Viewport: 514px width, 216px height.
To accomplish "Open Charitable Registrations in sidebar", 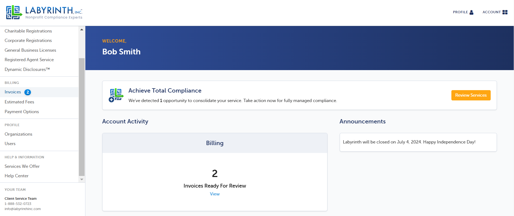I will pyautogui.click(x=28, y=31).
